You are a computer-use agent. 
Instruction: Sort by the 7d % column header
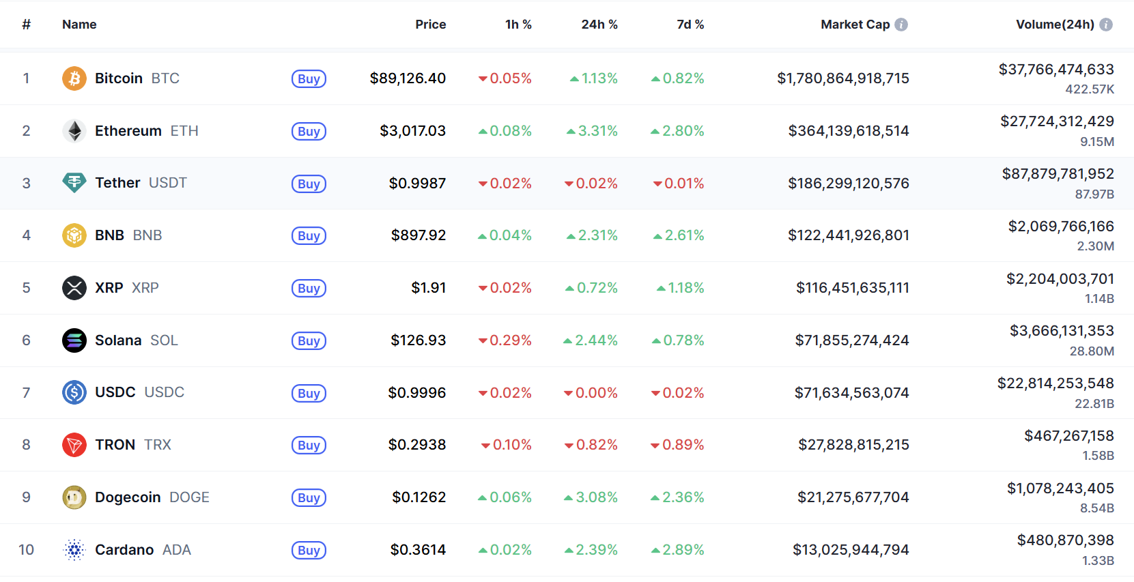690,25
